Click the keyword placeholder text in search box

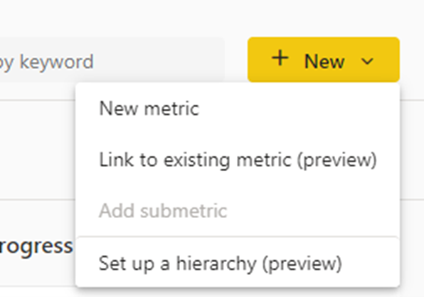46,62
